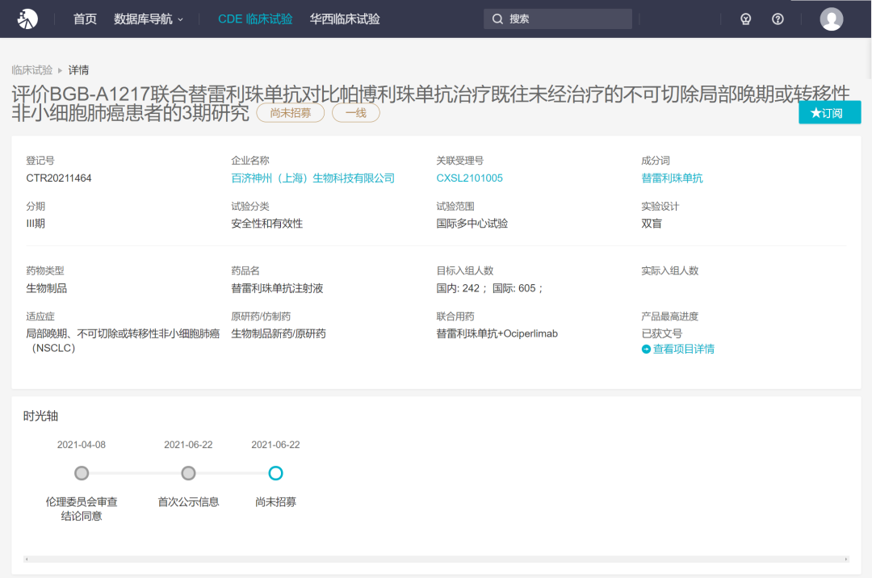Open the 替雷利珠单抗 ingredient link
This screenshot has width=872, height=578.
pyautogui.click(x=672, y=178)
